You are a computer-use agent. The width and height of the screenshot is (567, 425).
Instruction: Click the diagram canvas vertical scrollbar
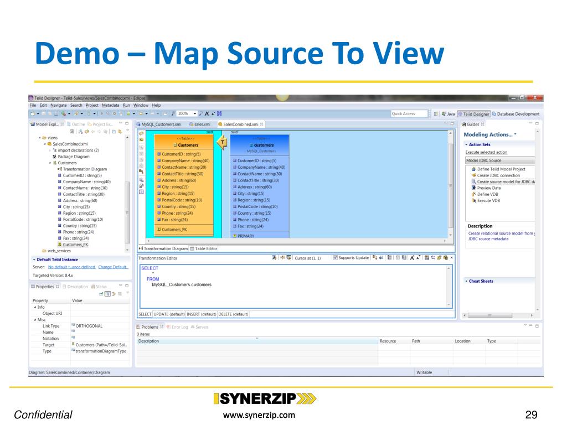[x=451, y=186]
